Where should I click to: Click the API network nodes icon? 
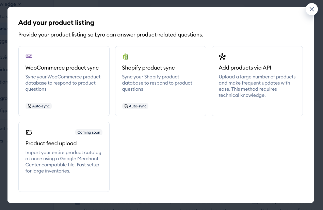tap(222, 57)
